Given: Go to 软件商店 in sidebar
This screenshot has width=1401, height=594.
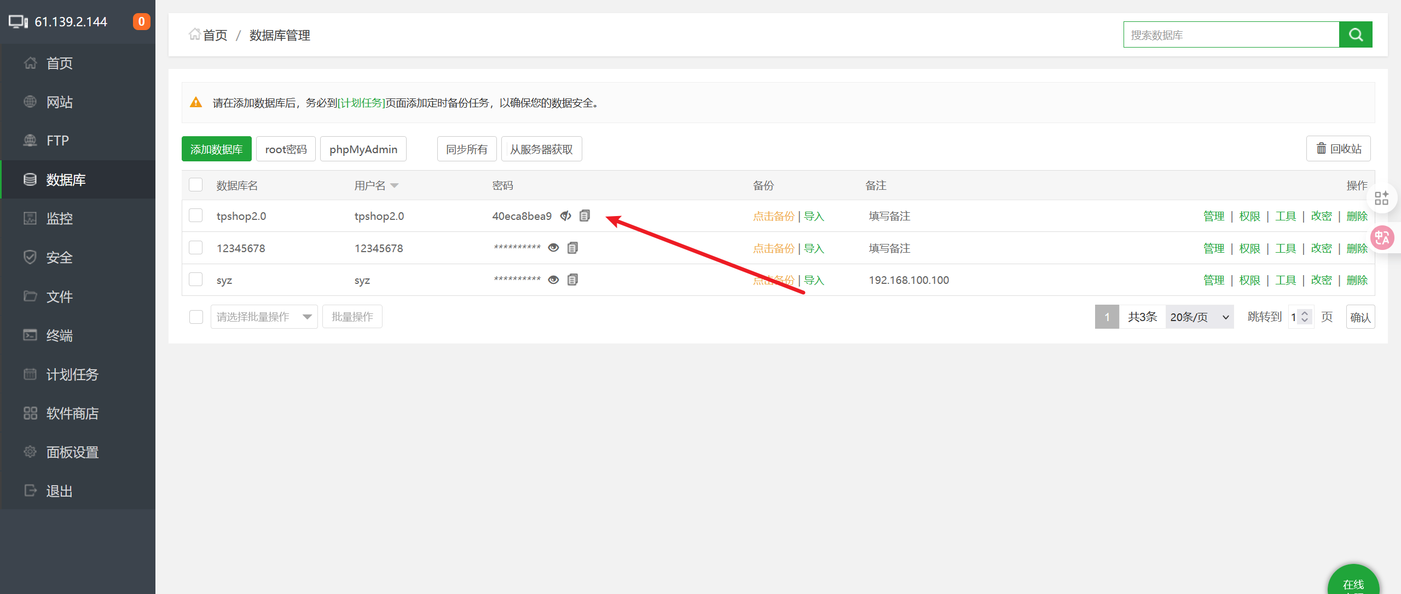Looking at the screenshot, I should (x=72, y=414).
